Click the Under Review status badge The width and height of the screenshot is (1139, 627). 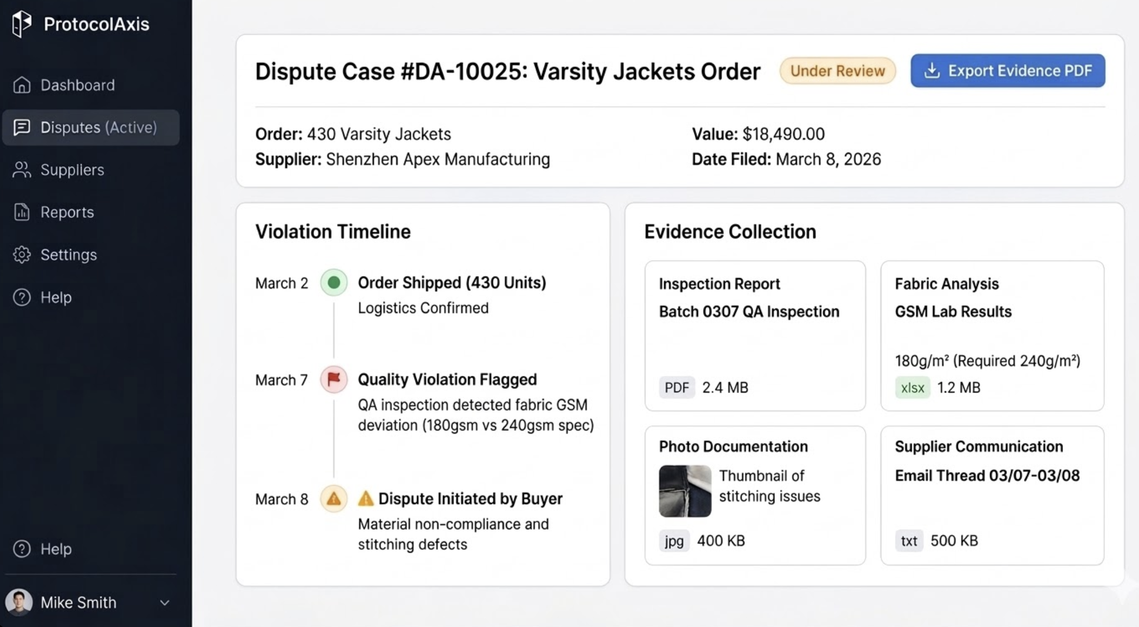click(837, 71)
